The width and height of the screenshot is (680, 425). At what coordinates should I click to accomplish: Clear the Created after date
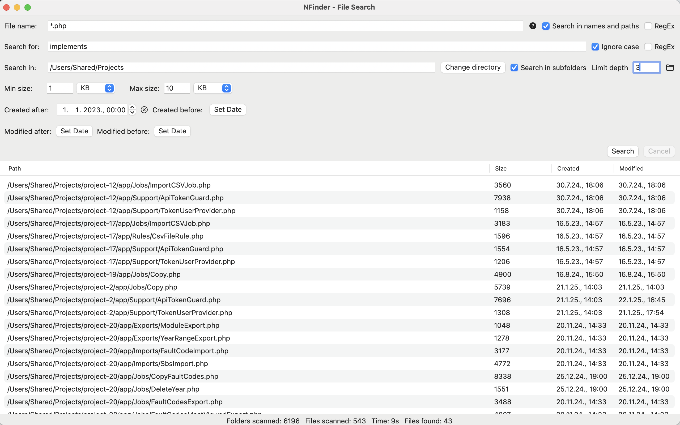point(144,110)
